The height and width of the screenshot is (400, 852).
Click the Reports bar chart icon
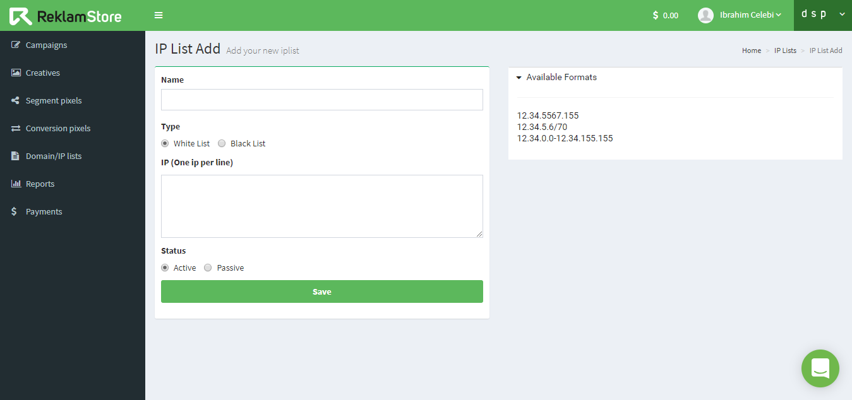click(16, 184)
